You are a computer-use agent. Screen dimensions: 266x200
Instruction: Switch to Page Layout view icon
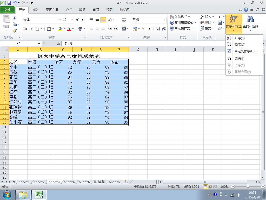coord(210,187)
